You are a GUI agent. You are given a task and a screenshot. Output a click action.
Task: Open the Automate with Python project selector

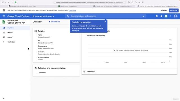[x=43, y=16]
